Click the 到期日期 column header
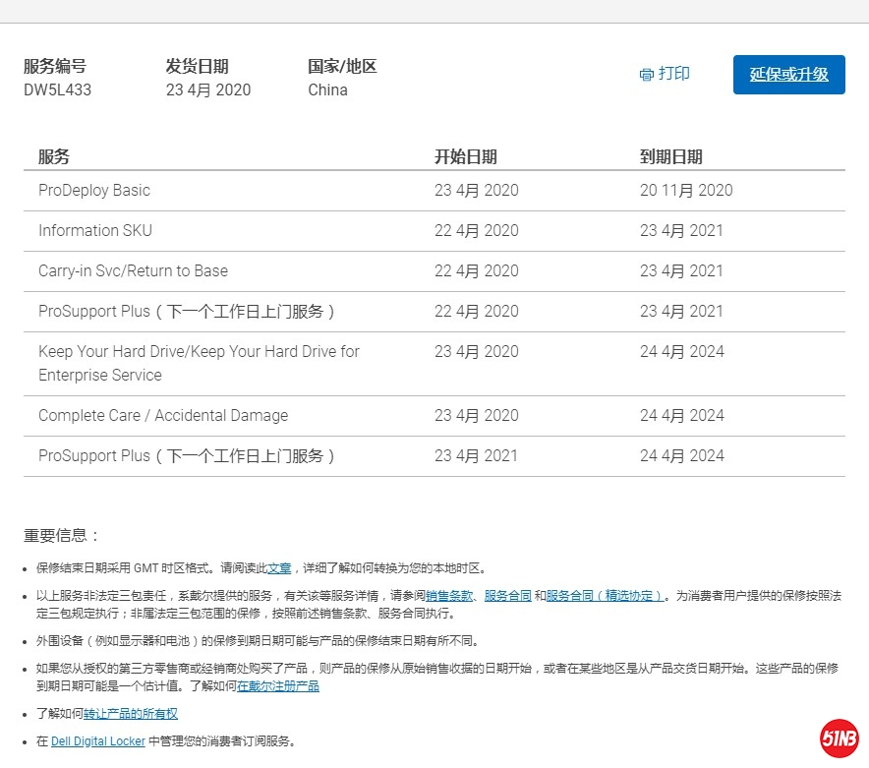The image size is (869, 768). click(671, 157)
